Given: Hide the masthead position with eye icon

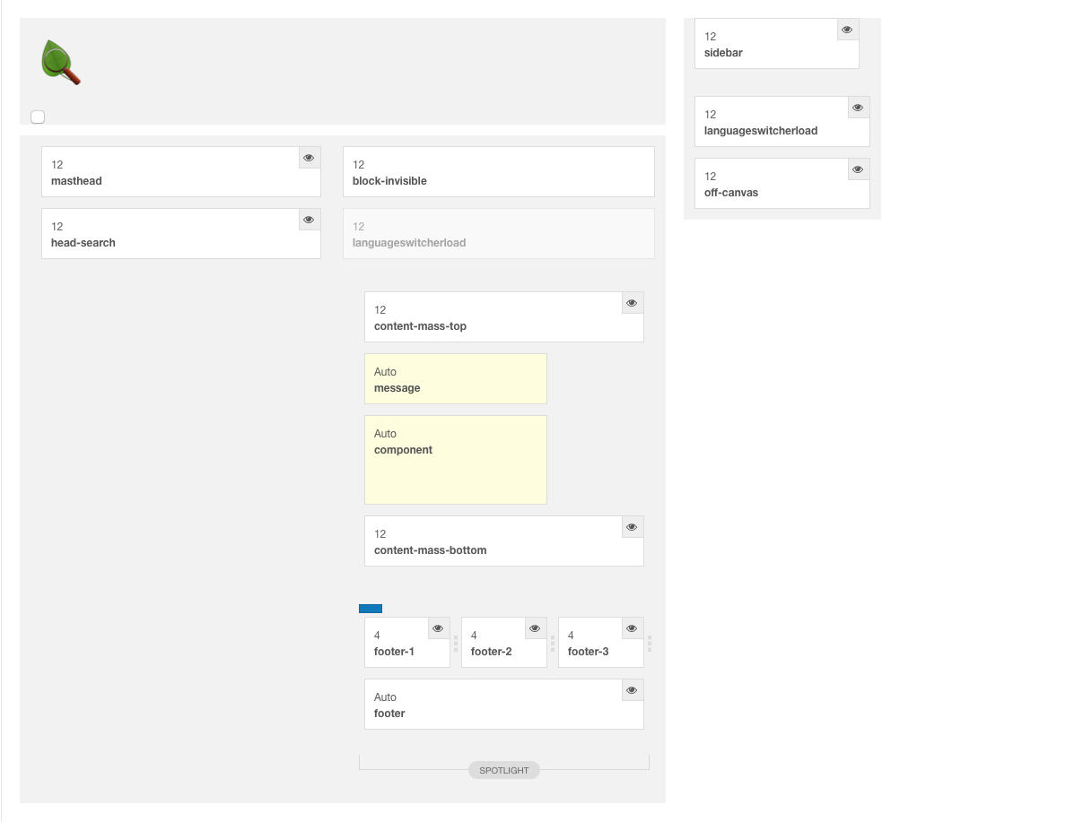Looking at the screenshot, I should click(x=309, y=158).
